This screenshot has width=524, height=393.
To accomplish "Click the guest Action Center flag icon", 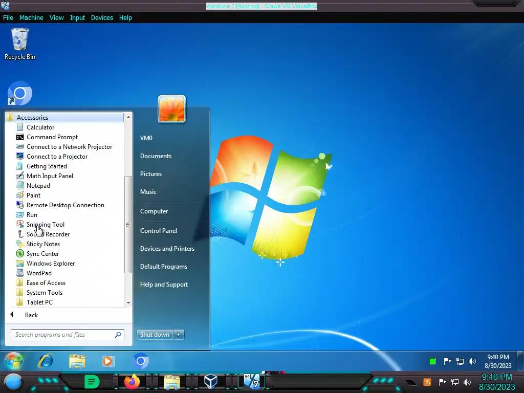I will coord(447,361).
